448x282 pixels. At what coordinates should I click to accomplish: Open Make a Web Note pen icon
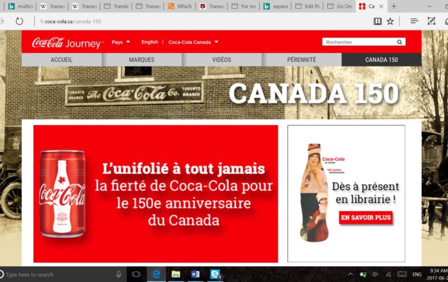pos(431,21)
